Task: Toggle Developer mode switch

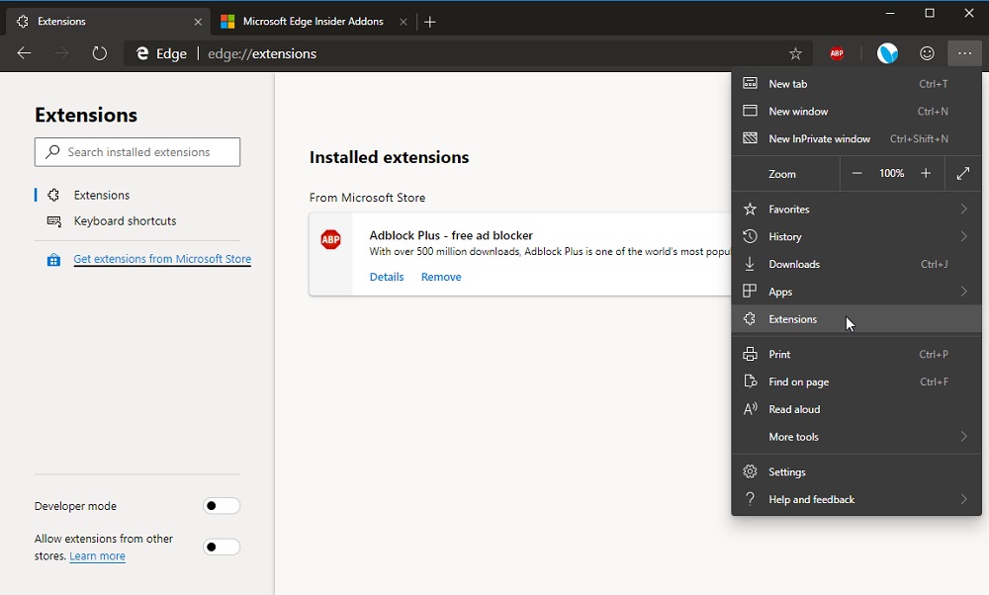Action: pyautogui.click(x=222, y=505)
